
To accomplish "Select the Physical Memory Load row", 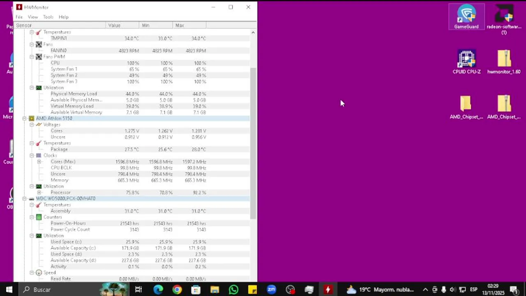I will tap(131, 94).
